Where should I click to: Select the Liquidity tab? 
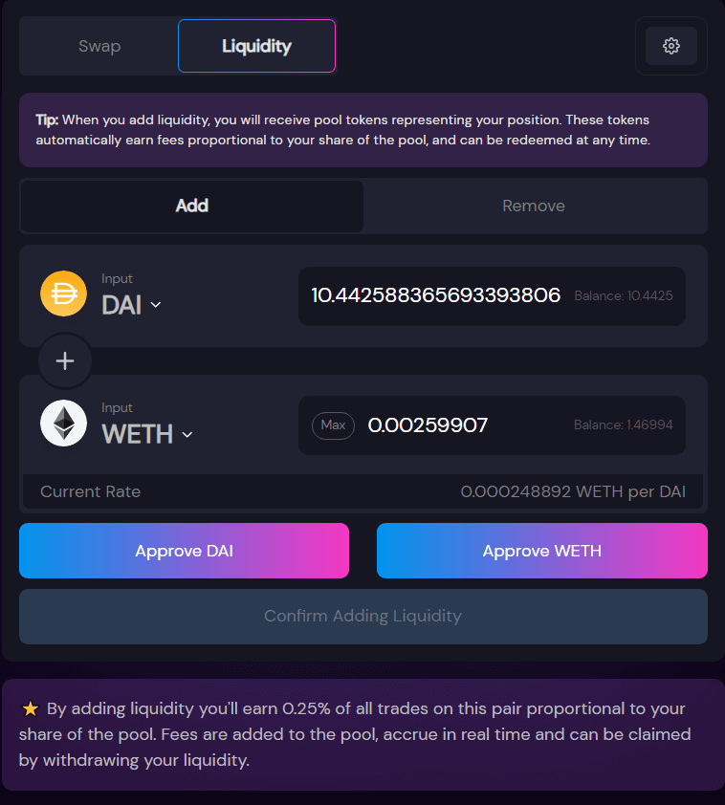tap(256, 45)
